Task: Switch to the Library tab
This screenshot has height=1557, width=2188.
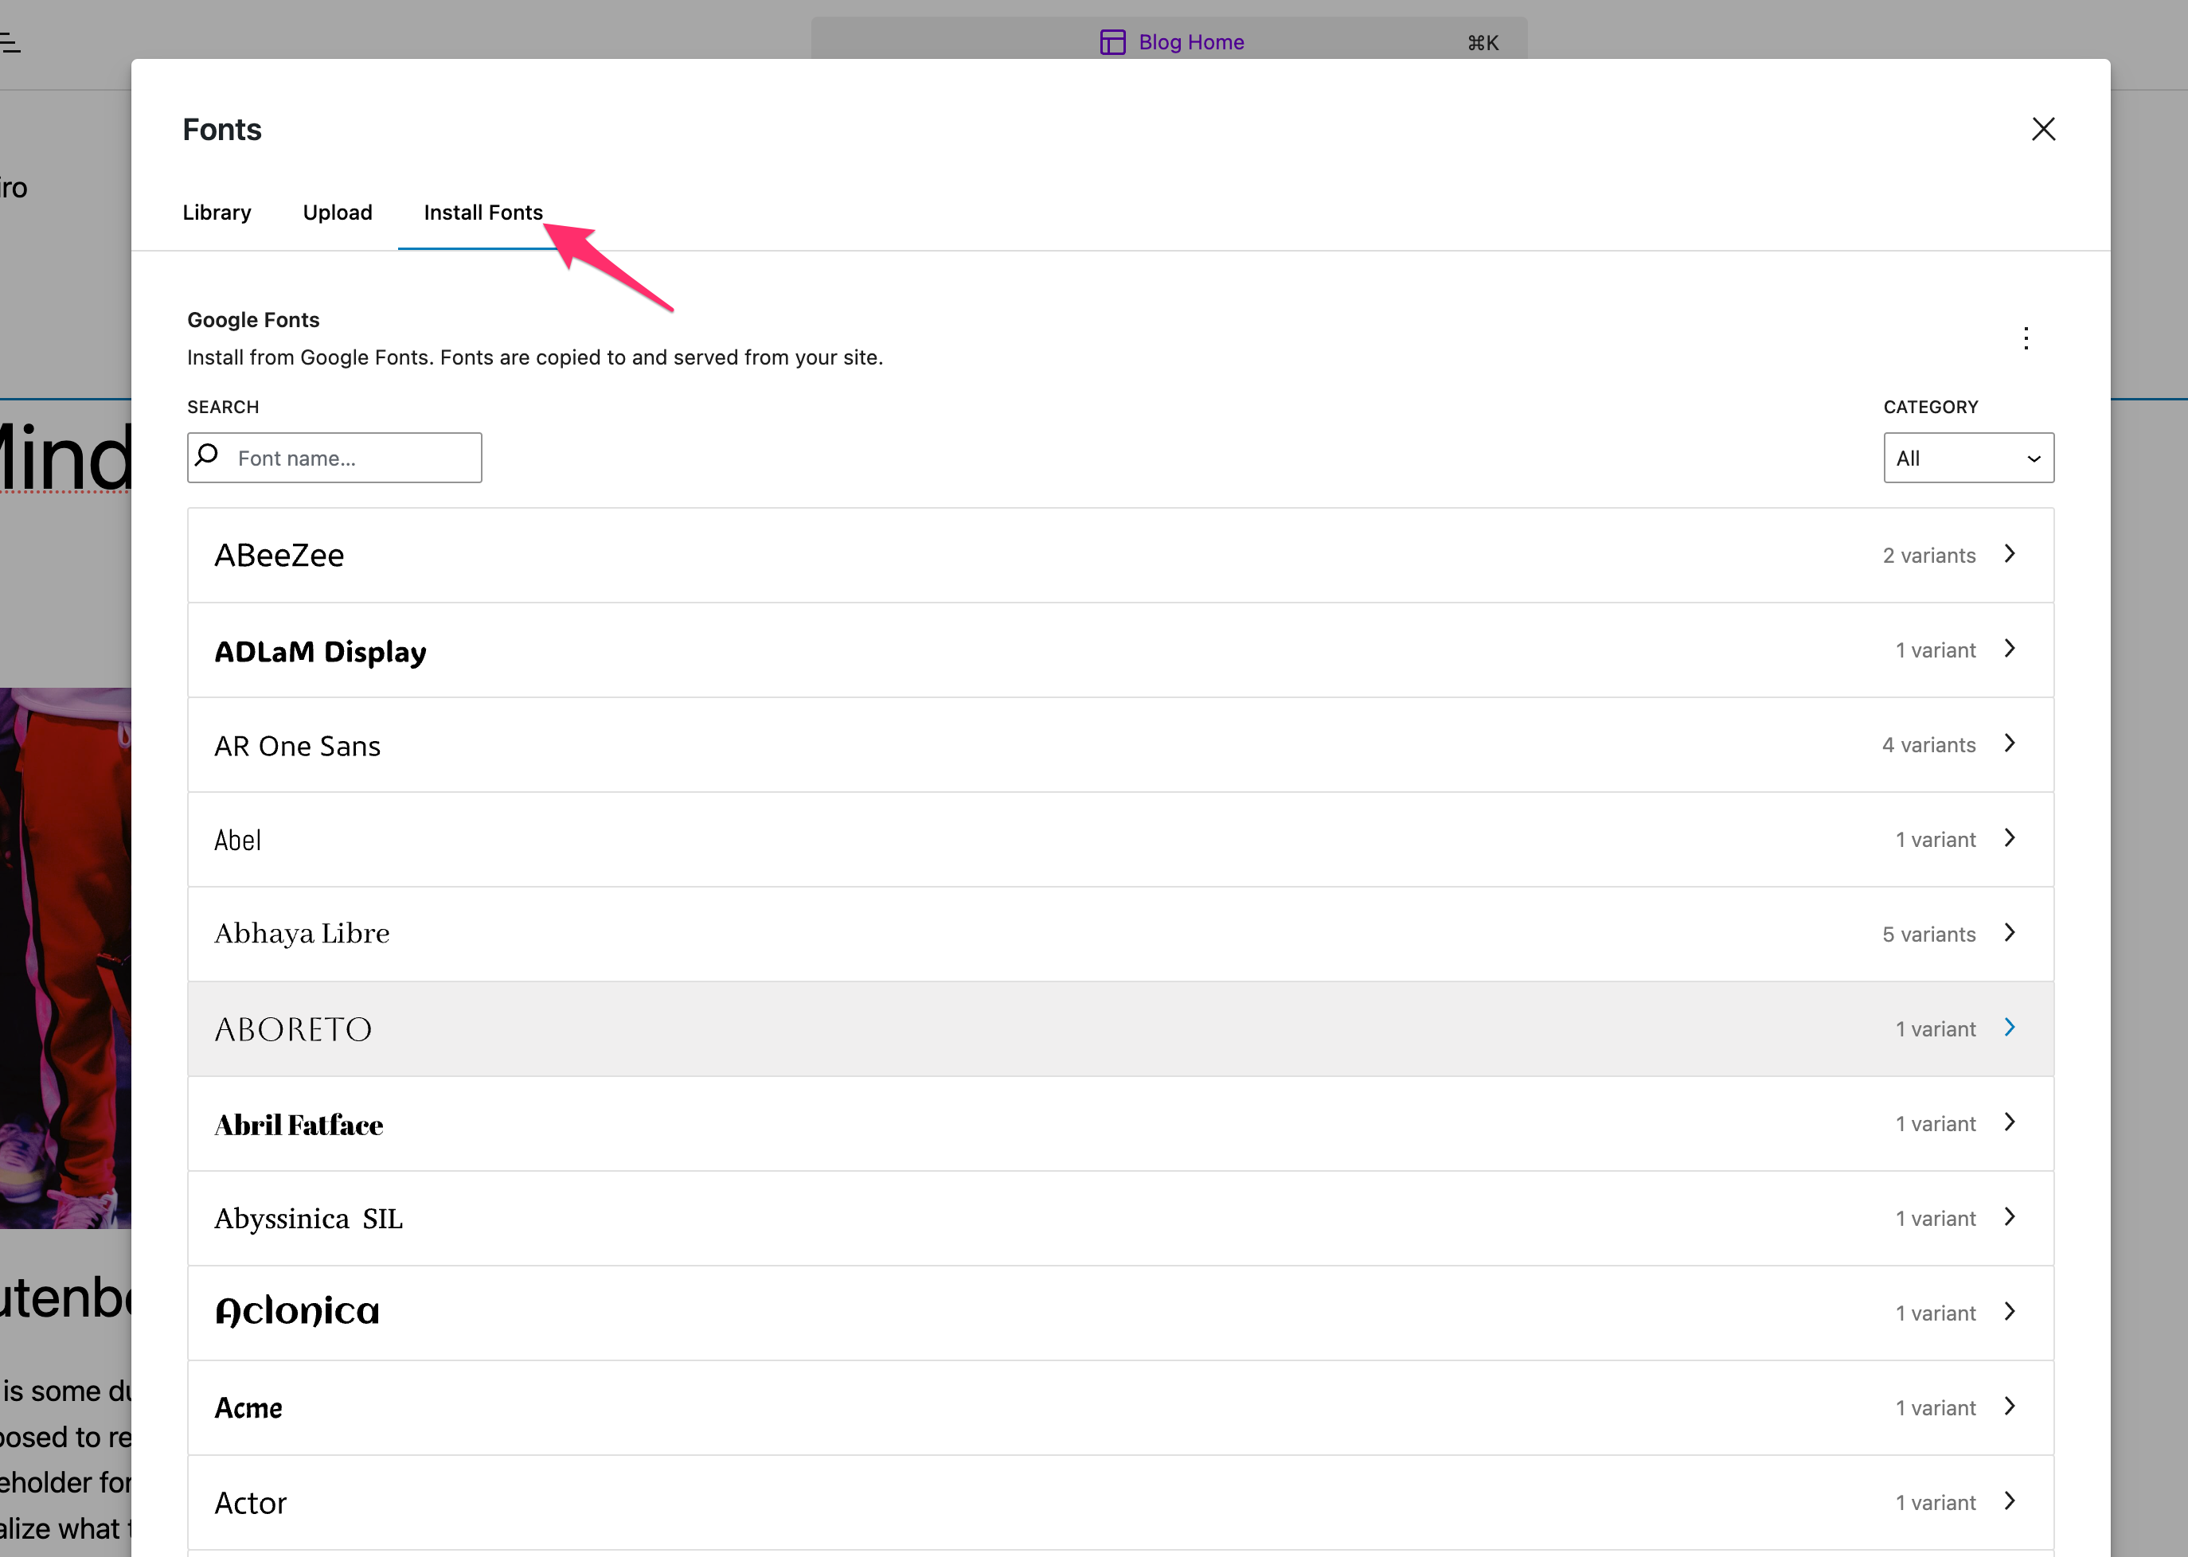Action: tap(217, 213)
